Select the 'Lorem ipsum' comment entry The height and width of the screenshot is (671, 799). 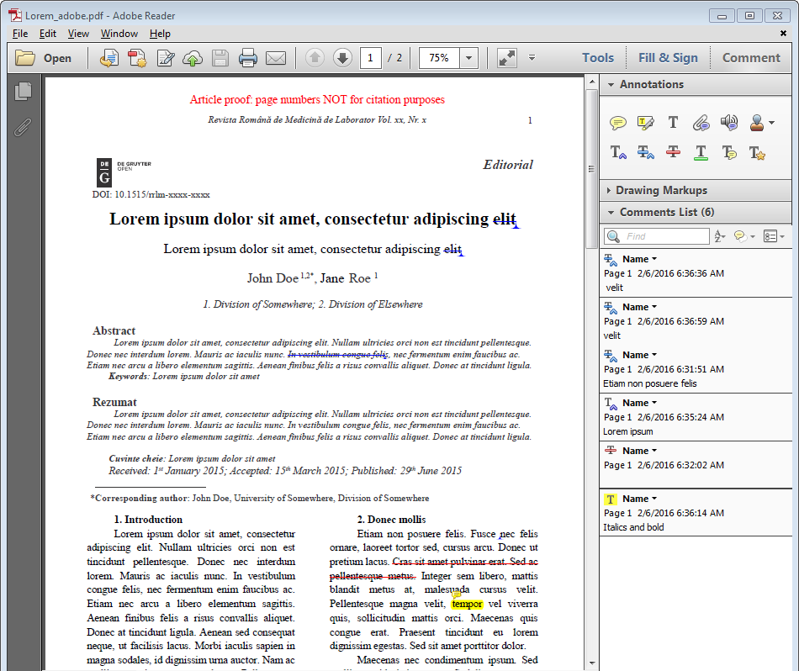[x=696, y=417]
